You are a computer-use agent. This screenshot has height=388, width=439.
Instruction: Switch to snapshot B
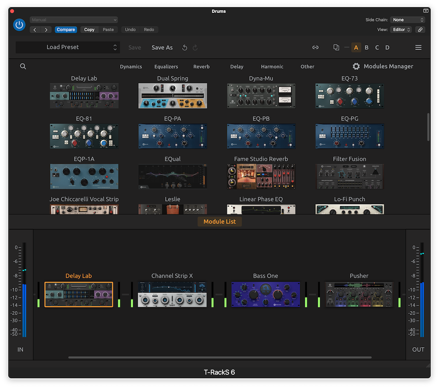click(367, 47)
